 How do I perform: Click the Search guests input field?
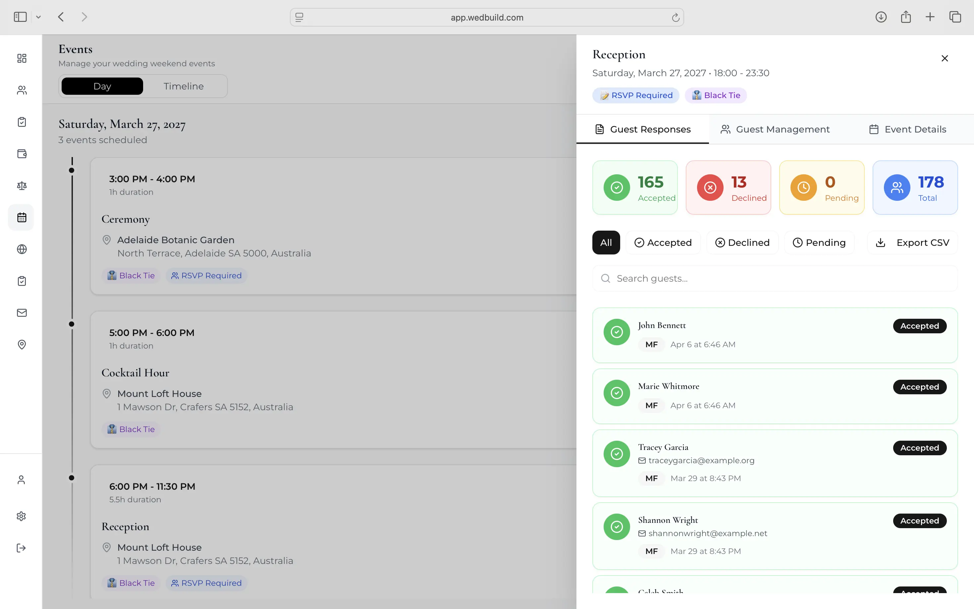pos(775,278)
